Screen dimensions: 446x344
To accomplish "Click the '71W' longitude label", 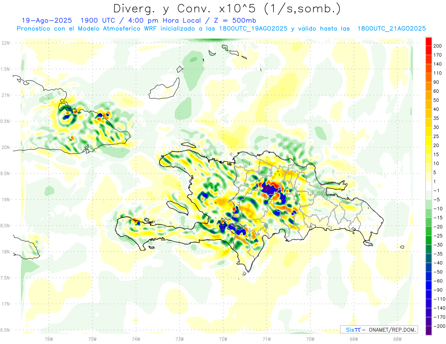I will 266,339.
